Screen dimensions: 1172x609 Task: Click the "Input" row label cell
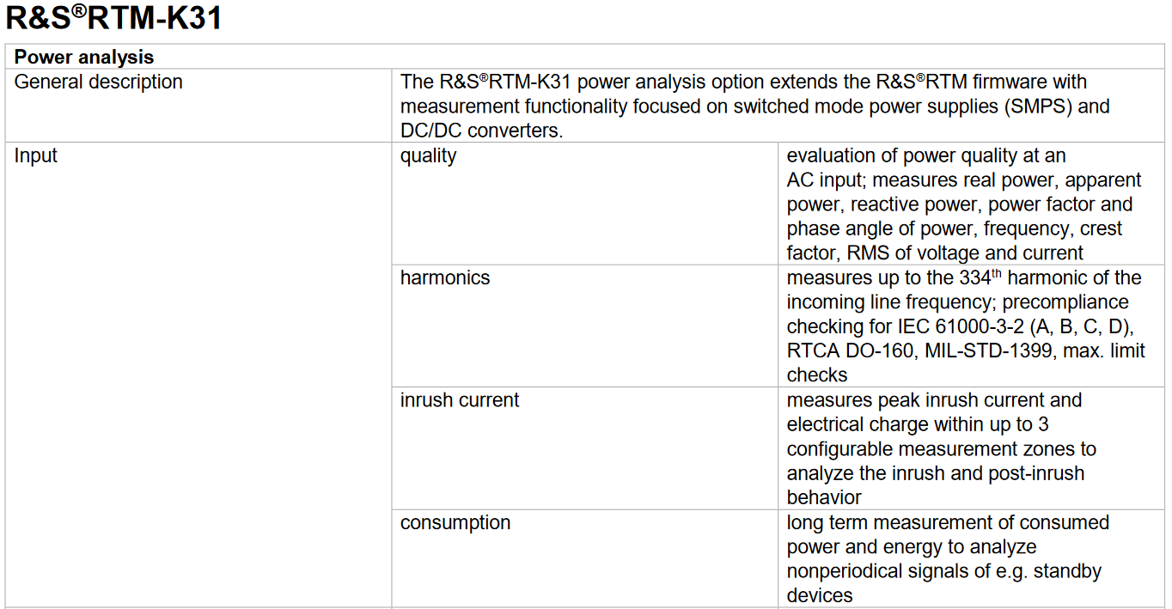point(36,156)
